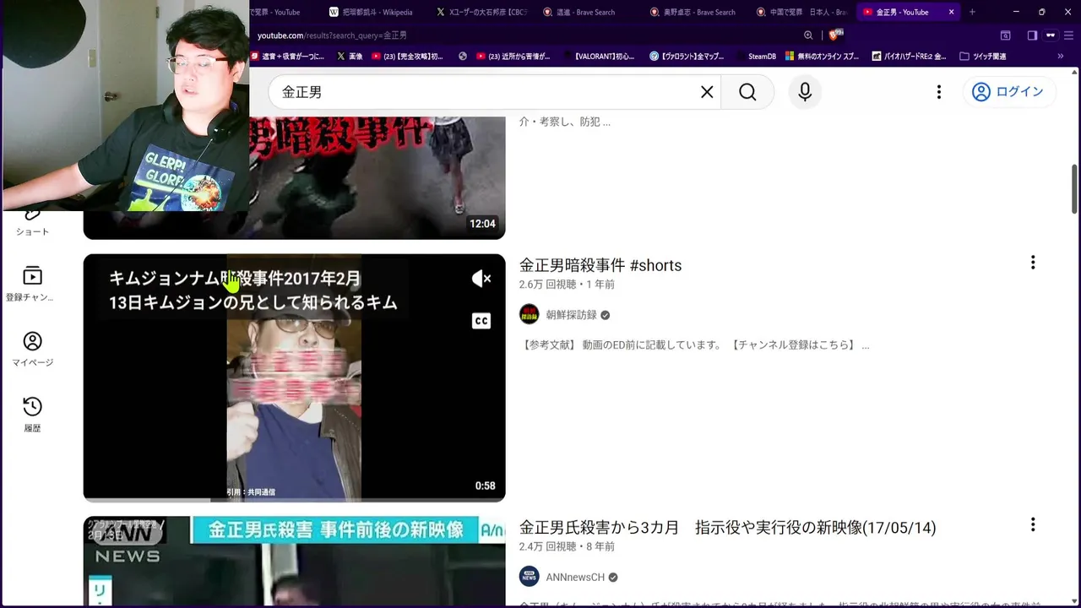Open bookmark (23)【完全攻略】初
This screenshot has width=1081, height=608.
click(407, 57)
